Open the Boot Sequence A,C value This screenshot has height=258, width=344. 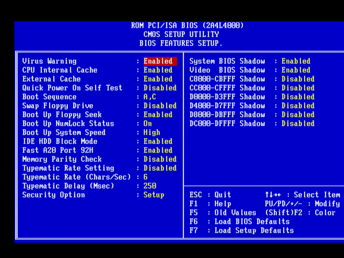[150, 97]
